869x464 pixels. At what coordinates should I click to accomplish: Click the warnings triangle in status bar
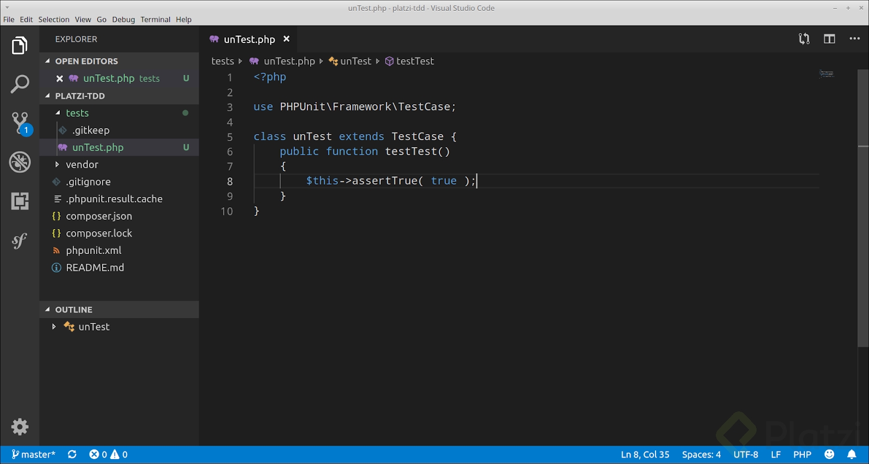tap(115, 455)
